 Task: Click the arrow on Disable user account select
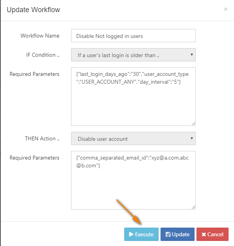coord(191,138)
